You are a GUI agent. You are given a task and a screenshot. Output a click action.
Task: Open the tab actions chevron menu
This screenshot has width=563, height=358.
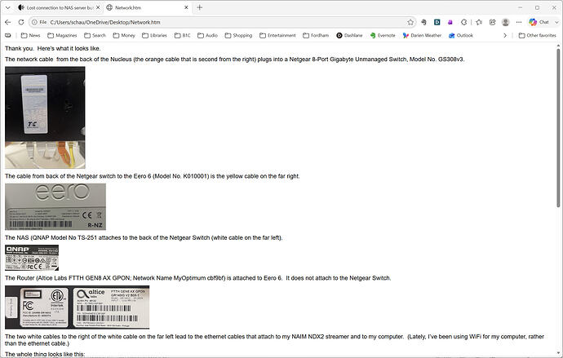click(x=8, y=7)
